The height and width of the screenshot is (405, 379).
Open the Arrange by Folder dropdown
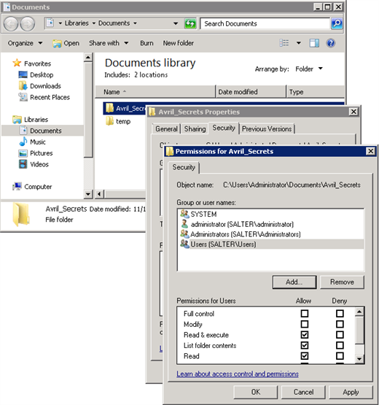pos(309,69)
